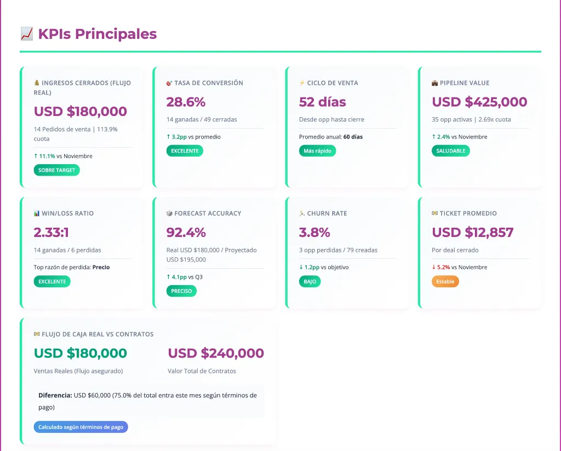Click the Calculado según términos de pago badge
Screen dimensions: 561x451
click(81, 427)
